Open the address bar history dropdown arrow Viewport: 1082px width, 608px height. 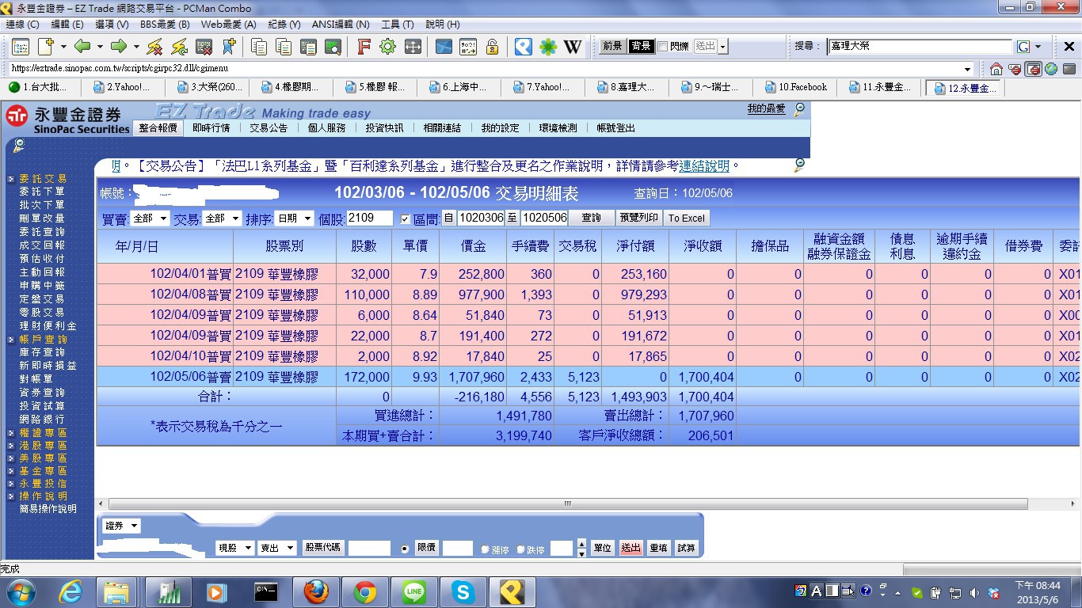coord(967,69)
